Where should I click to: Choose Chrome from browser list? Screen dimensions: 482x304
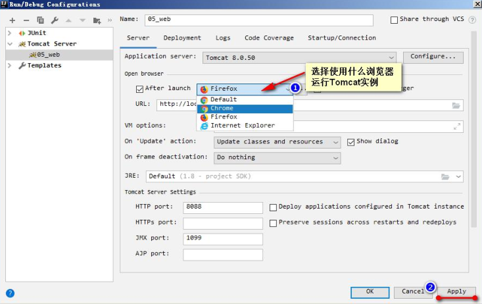[x=245, y=109]
